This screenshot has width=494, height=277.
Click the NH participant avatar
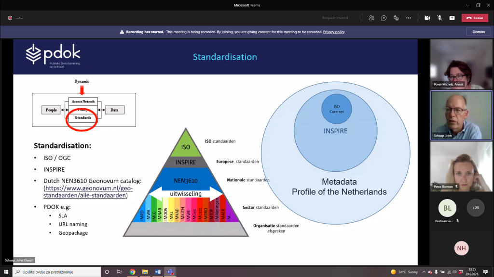tap(461, 248)
